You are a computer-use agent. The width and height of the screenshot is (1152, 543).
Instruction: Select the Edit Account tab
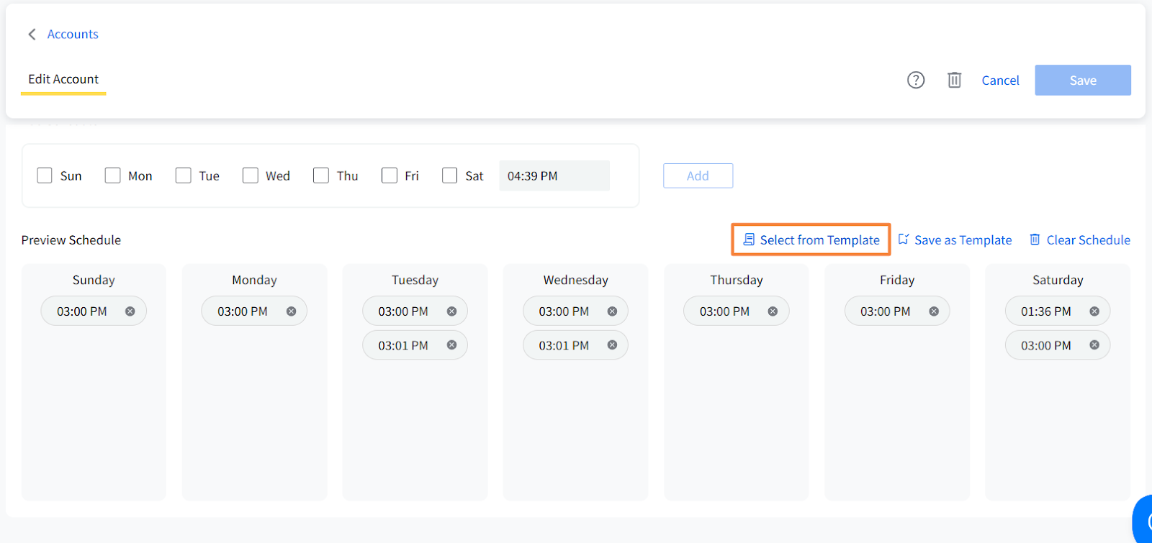[63, 79]
